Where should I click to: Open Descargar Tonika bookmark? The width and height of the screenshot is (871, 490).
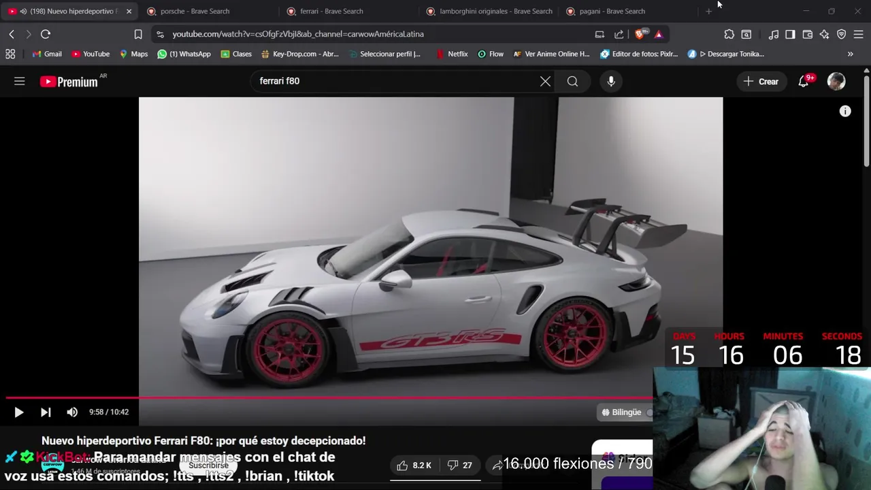click(726, 54)
